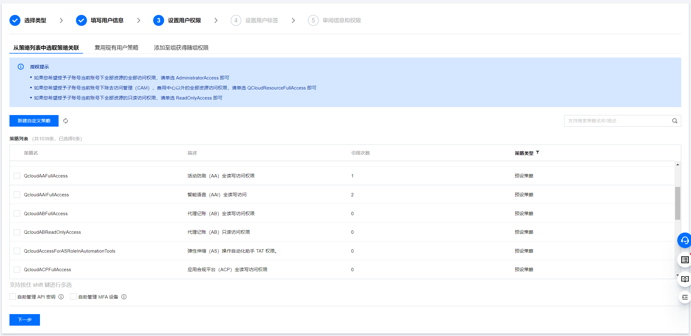Screen dimensions: 691x336
Task: Select the QcloudABReadOnlyAccess checkbox
Action: (x=17, y=232)
